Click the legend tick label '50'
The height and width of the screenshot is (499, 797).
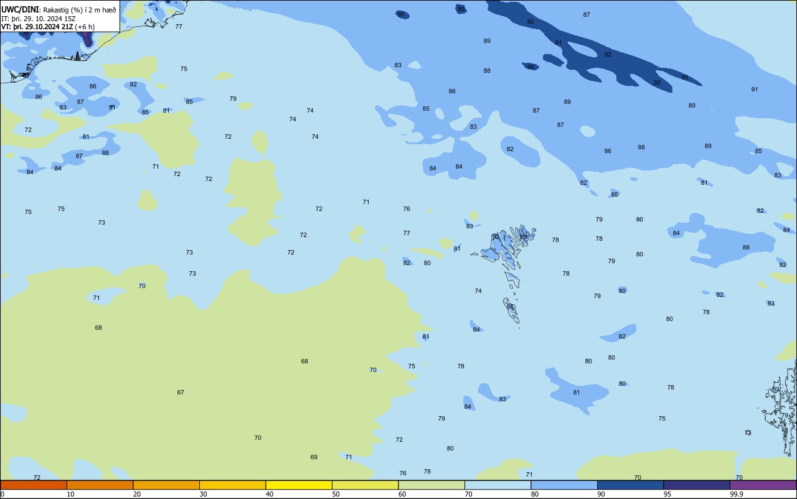point(336,494)
